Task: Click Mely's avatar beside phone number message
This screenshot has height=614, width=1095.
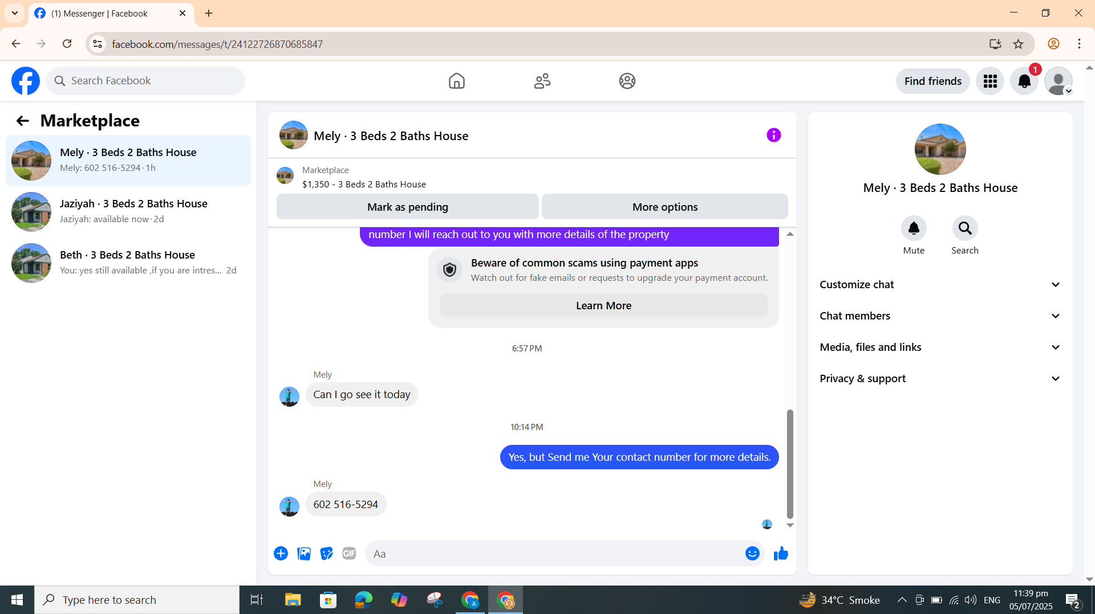Action: click(289, 506)
